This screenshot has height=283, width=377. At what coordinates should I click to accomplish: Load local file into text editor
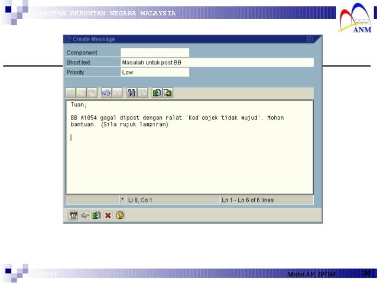coord(157,93)
